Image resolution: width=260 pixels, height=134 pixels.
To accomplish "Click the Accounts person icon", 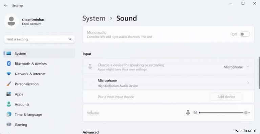I will click(x=9, y=104).
